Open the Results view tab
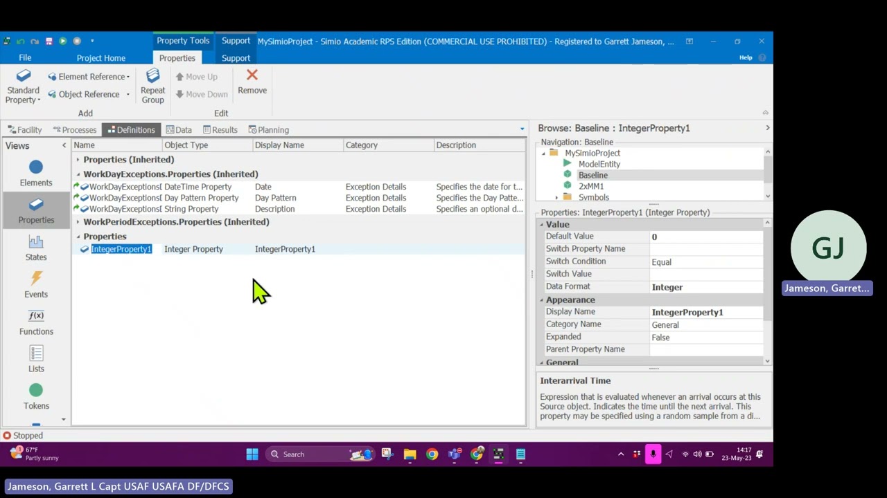Screen dimensions: 887x498 point(220,130)
